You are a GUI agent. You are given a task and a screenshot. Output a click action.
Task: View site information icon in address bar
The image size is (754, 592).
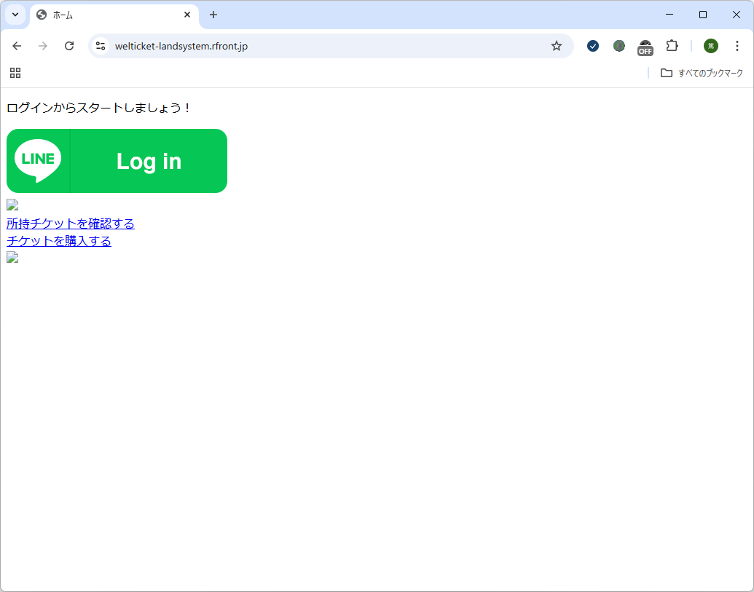point(101,46)
